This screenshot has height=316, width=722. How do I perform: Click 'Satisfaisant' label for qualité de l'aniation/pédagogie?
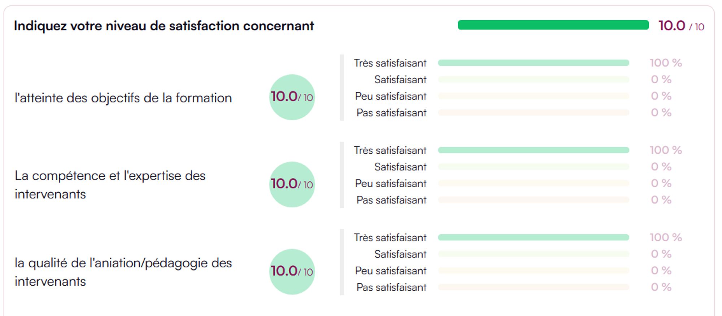[400, 254]
